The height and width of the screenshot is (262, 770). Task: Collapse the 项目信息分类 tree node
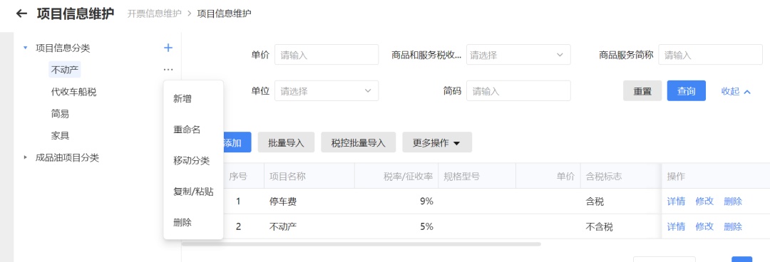click(x=26, y=48)
